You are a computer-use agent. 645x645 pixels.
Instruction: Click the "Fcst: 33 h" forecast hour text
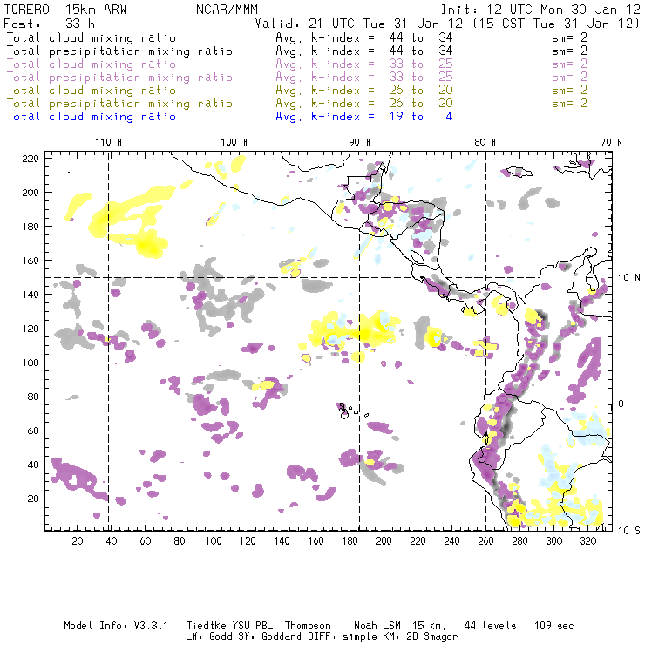coord(49,24)
